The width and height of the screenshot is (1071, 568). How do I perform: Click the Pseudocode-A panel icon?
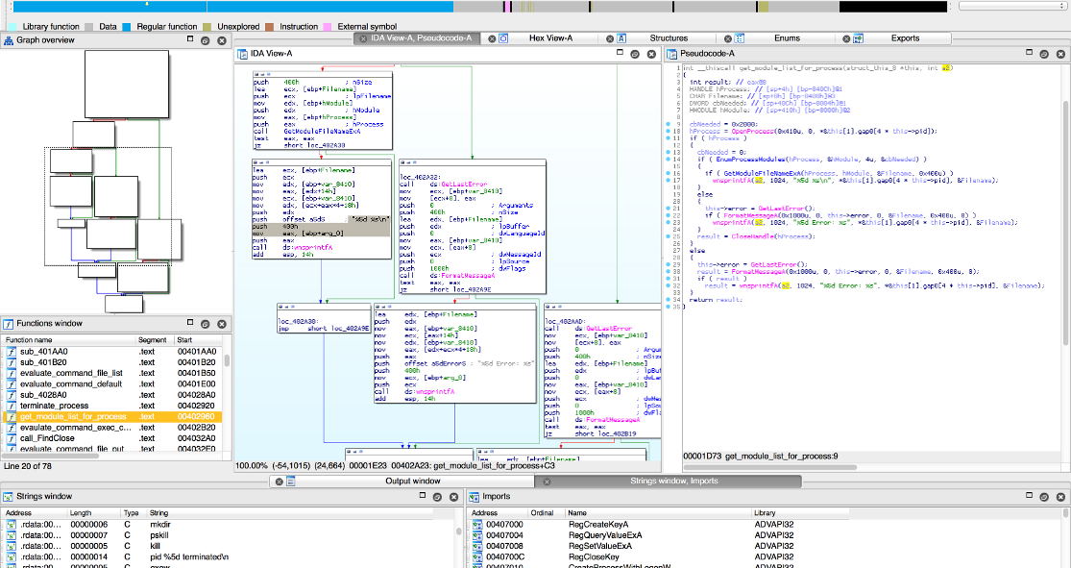click(x=671, y=53)
